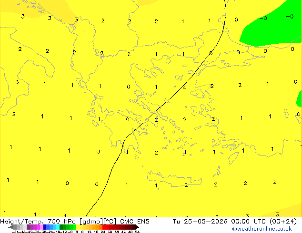The height and width of the screenshot is (233, 302).
Task: Click the forecast date Tu 26-05-2026
Action: [x=200, y=222]
